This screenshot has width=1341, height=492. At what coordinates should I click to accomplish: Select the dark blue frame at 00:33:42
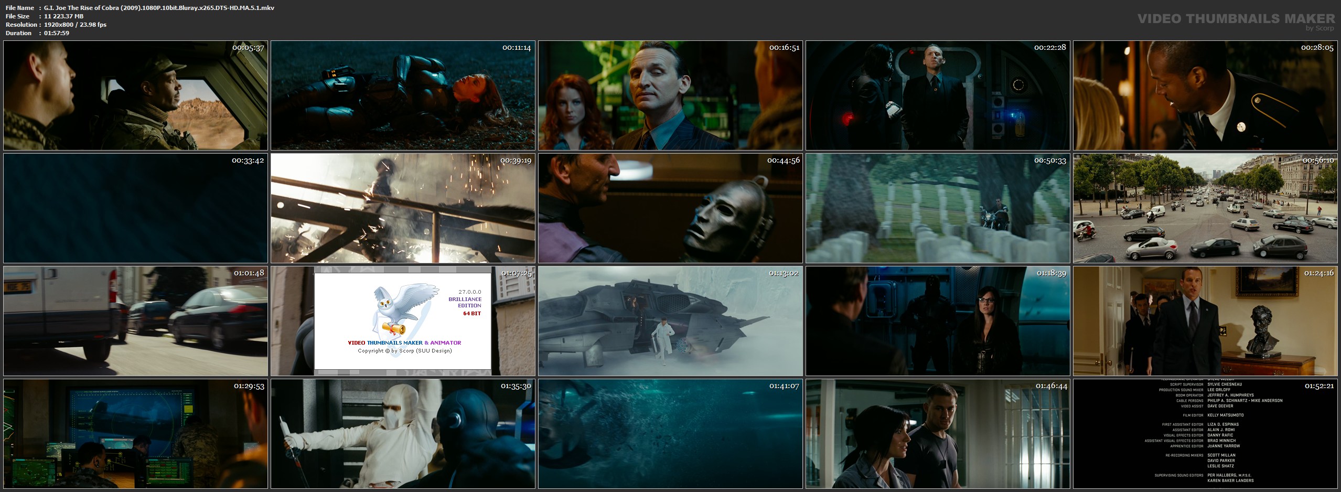pyautogui.click(x=135, y=208)
